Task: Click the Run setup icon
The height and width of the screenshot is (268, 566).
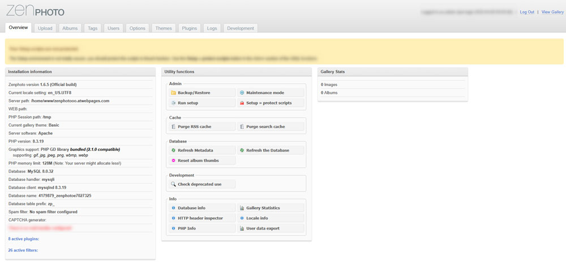Action: 173,103
